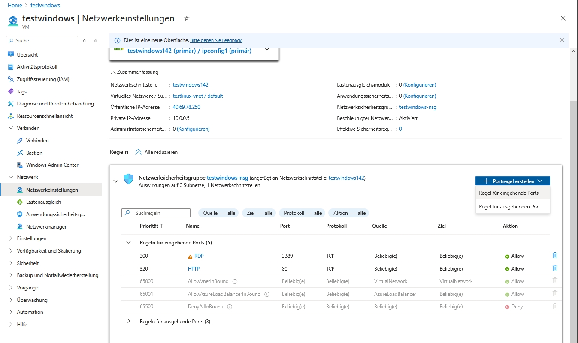Collapse the sidebar with double chevron
The height and width of the screenshot is (343, 578).
[95, 41]
